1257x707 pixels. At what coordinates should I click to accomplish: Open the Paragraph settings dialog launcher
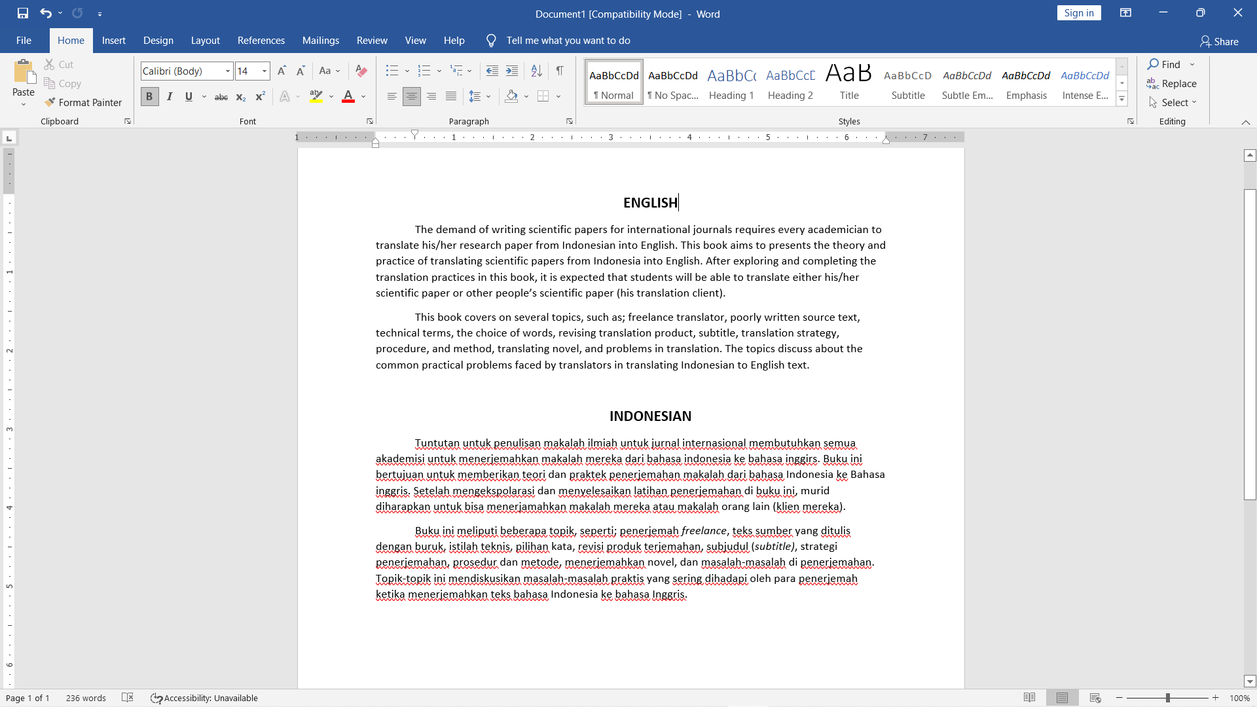point(570,121)
